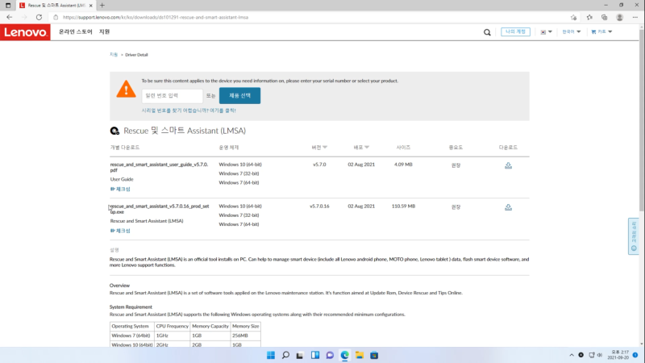645x363 pixels.
Task: Open Microsoft Store from taskbar
Action: pyautogui.click(x=374, y=355)
